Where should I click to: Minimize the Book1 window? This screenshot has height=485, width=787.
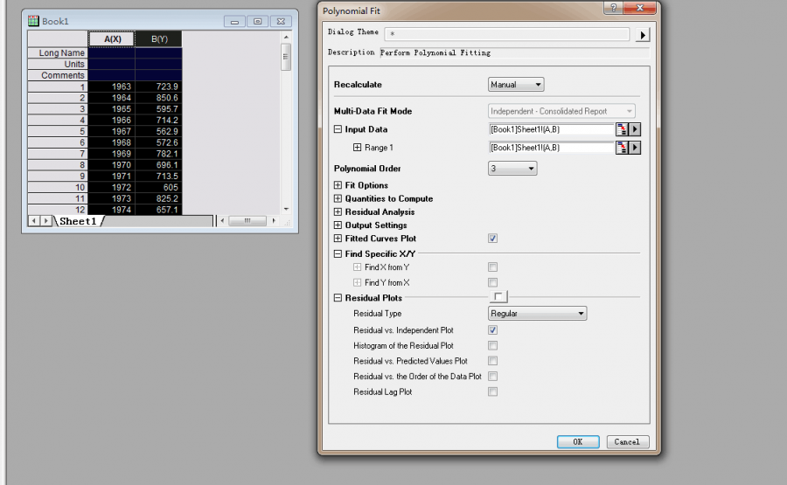tap(234, 22)
